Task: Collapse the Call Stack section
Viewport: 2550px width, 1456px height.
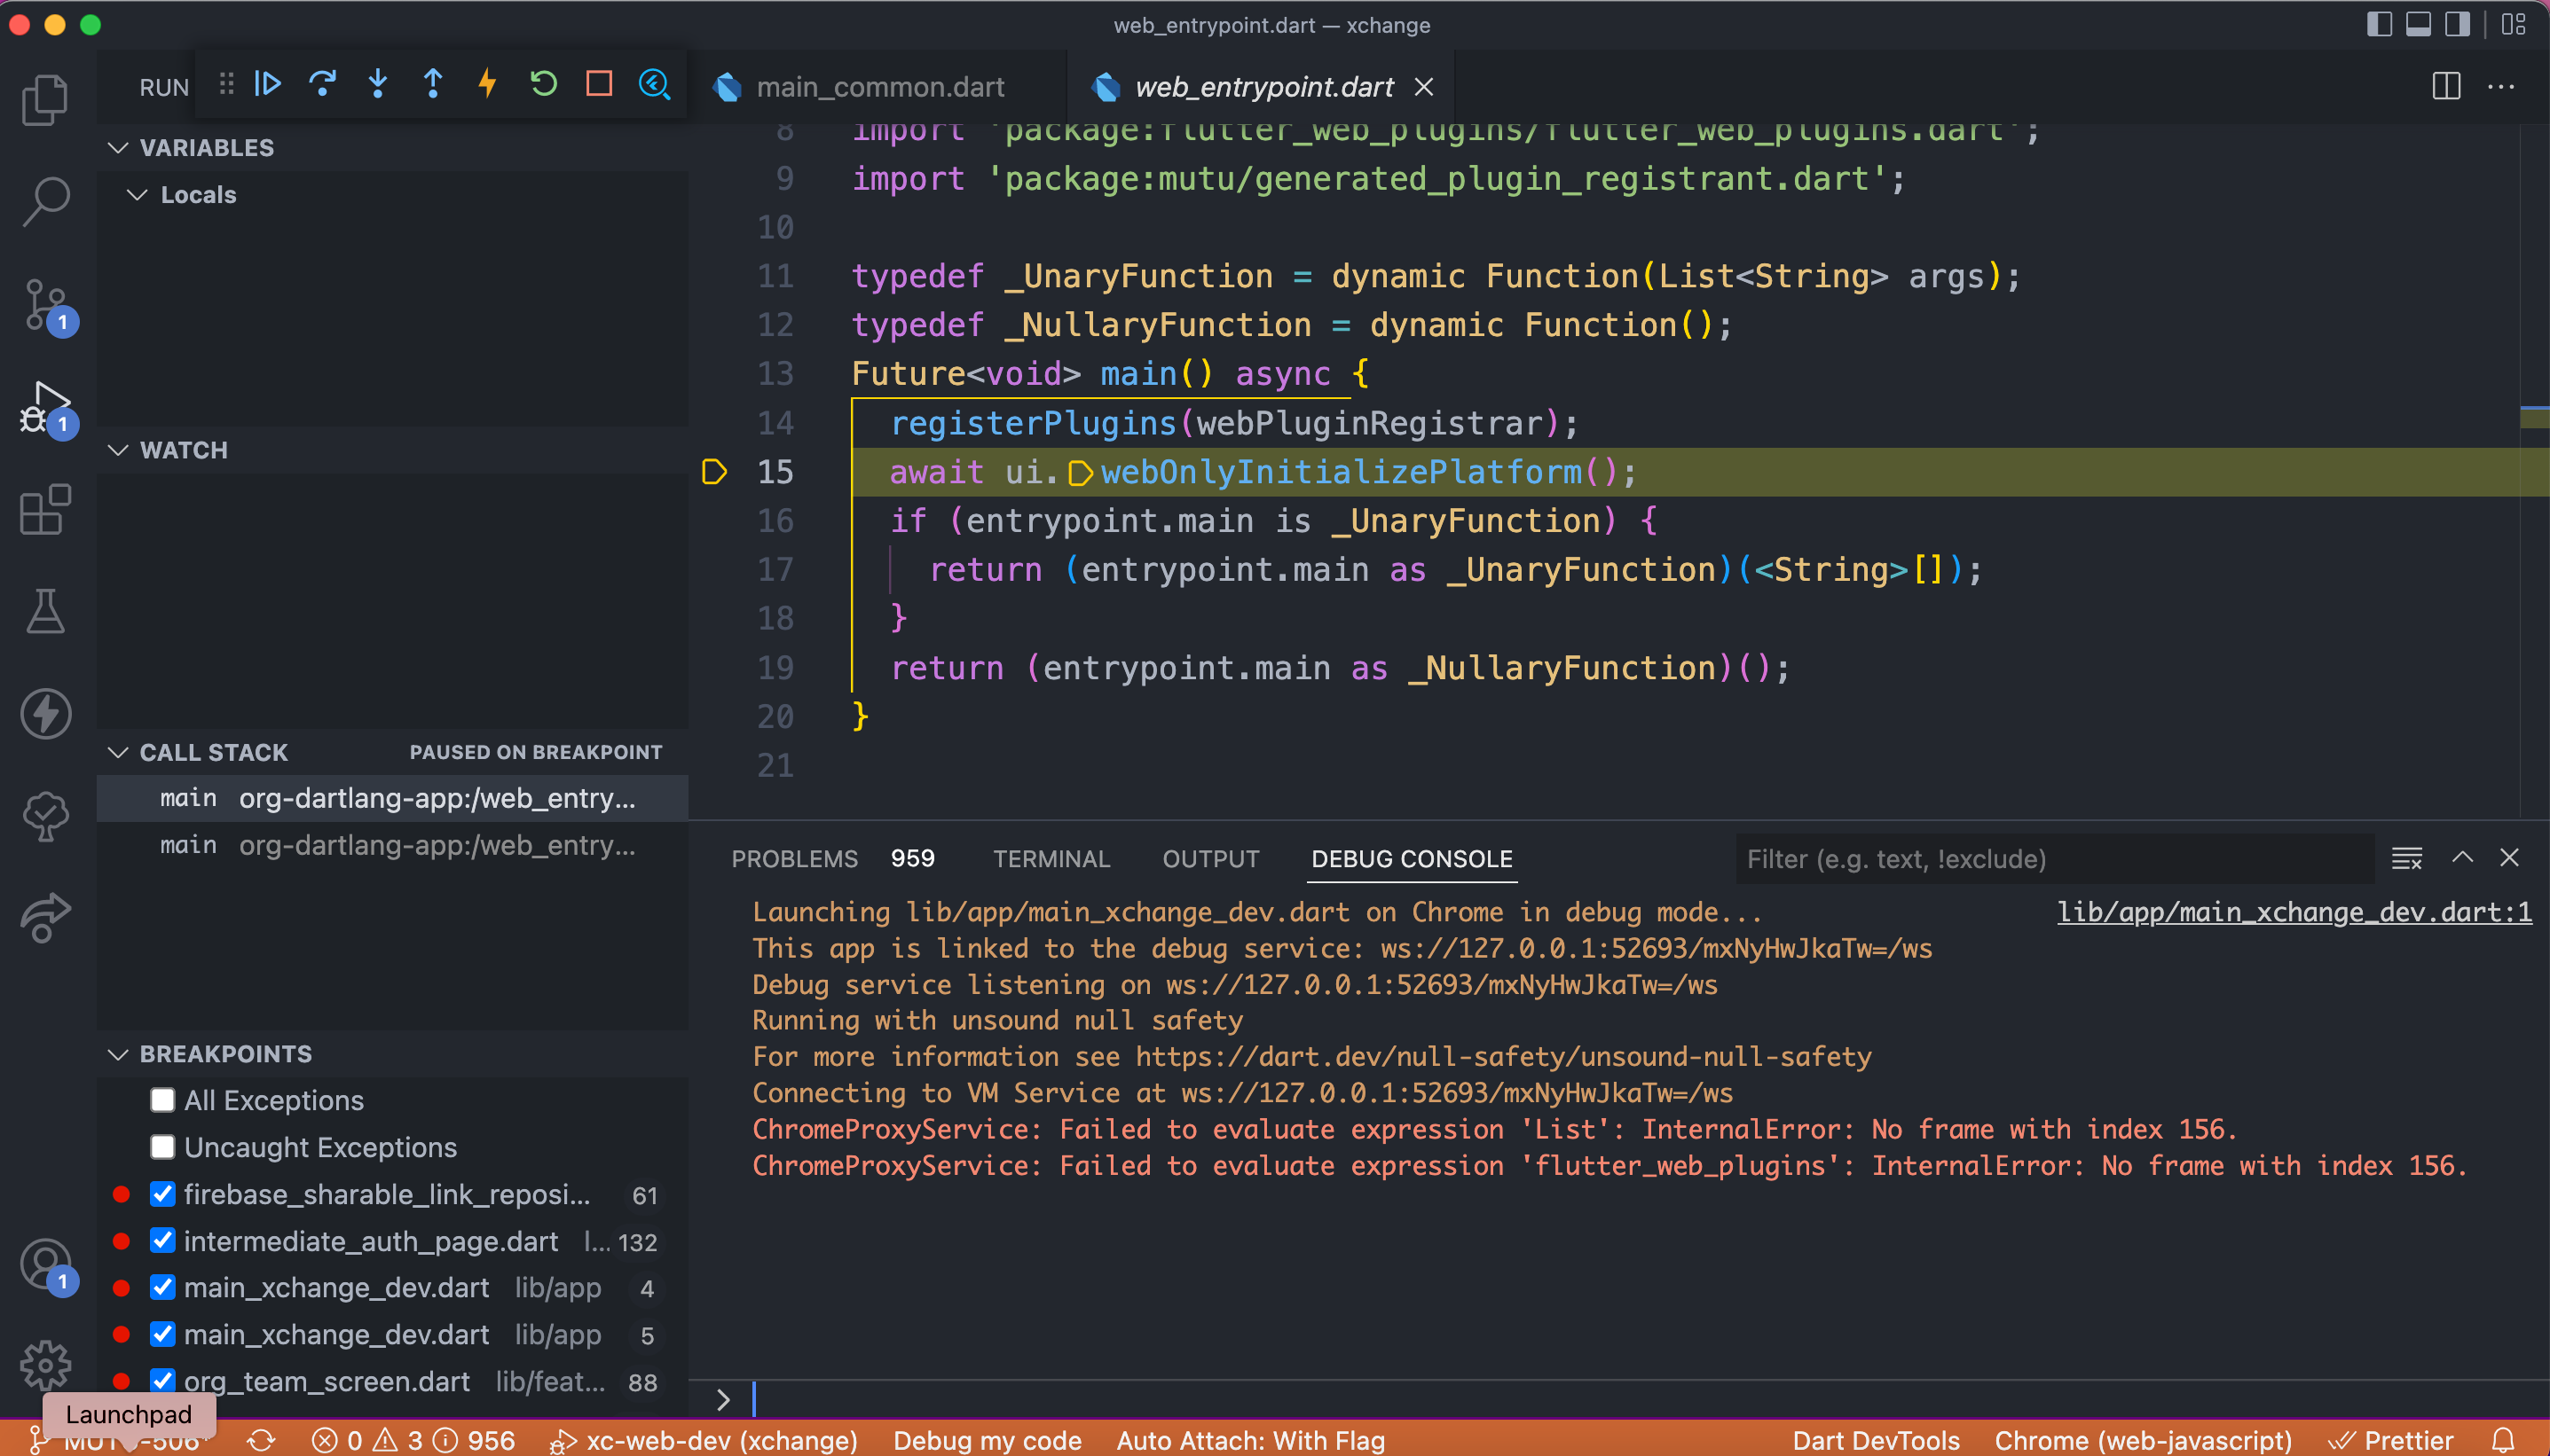Action: pos(119,752)
